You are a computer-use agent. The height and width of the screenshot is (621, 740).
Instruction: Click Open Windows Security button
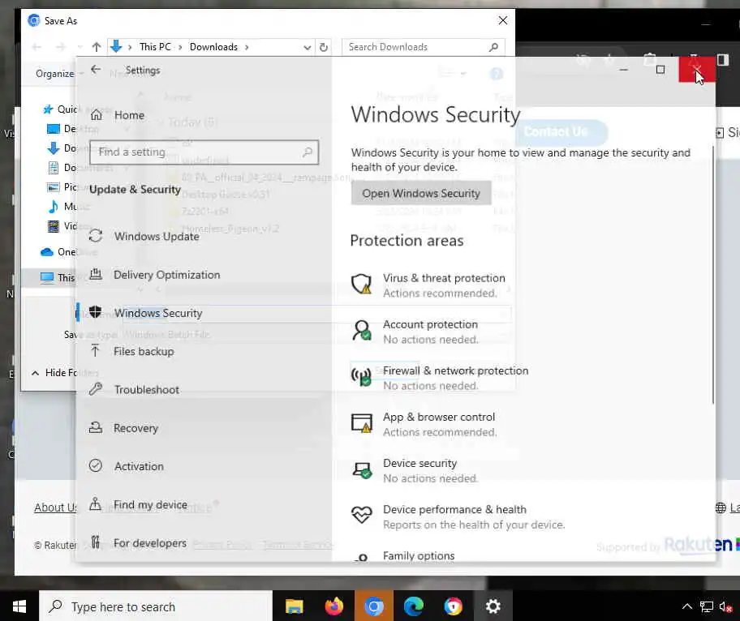(421, 193)
